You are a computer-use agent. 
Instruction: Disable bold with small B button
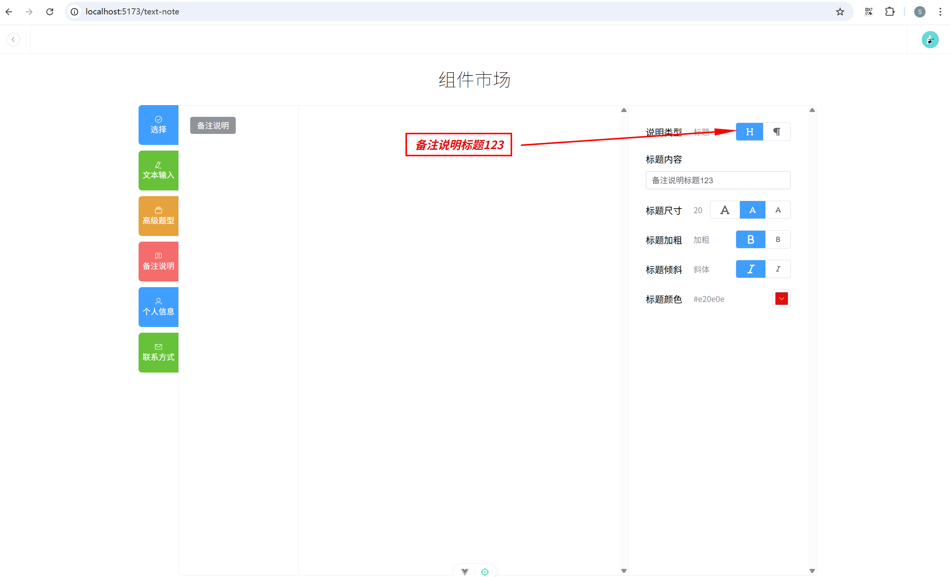coord(778,239)
